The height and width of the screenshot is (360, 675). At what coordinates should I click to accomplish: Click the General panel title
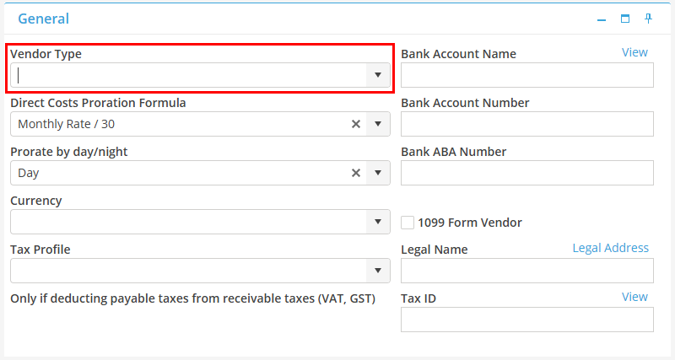(x=43, y=19)
